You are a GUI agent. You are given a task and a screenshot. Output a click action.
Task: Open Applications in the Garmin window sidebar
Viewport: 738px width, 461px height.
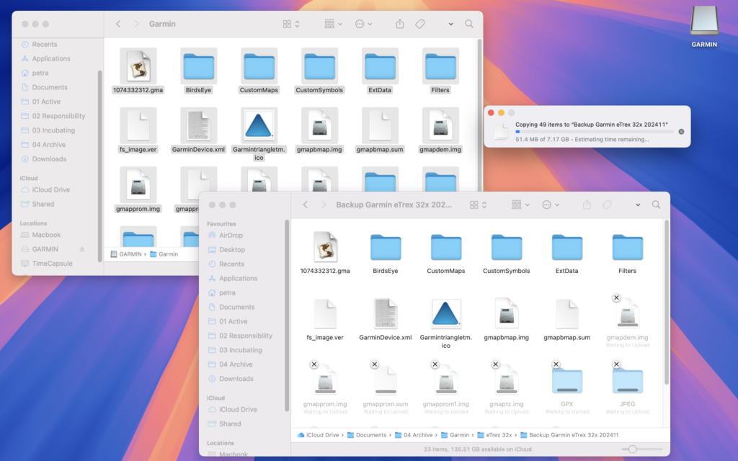51,59
